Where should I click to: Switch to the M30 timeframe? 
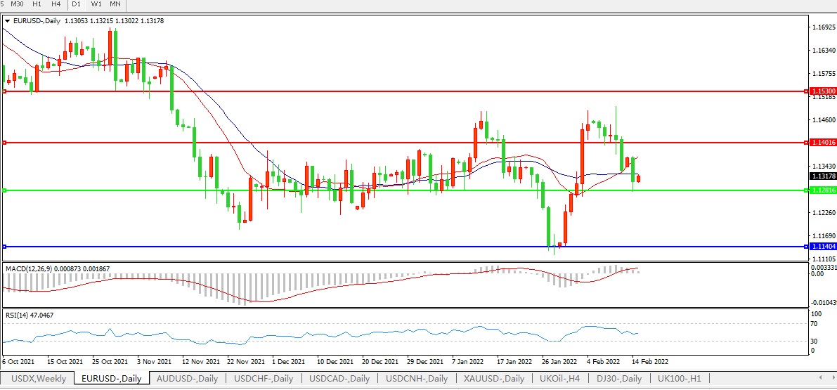click(x=17, y=4)
